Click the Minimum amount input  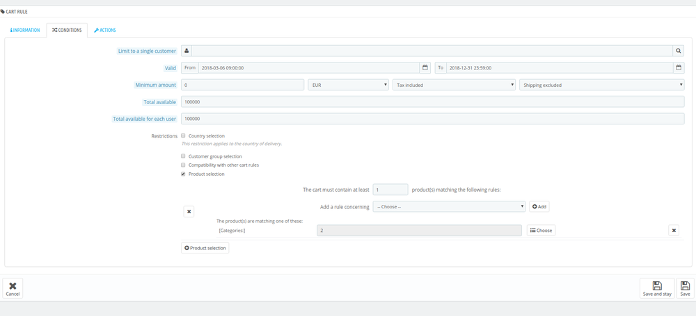tap(242, 85)
